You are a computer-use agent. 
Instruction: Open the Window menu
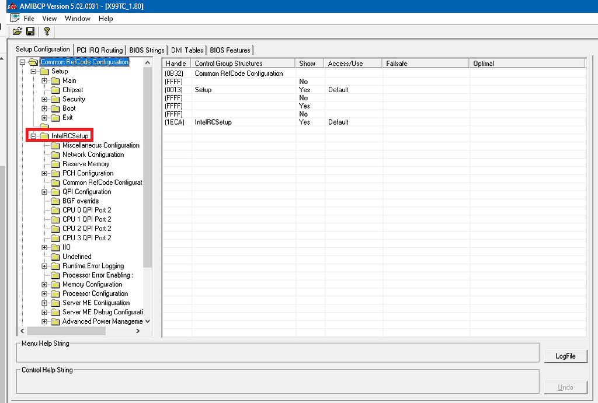click(77, 18)
